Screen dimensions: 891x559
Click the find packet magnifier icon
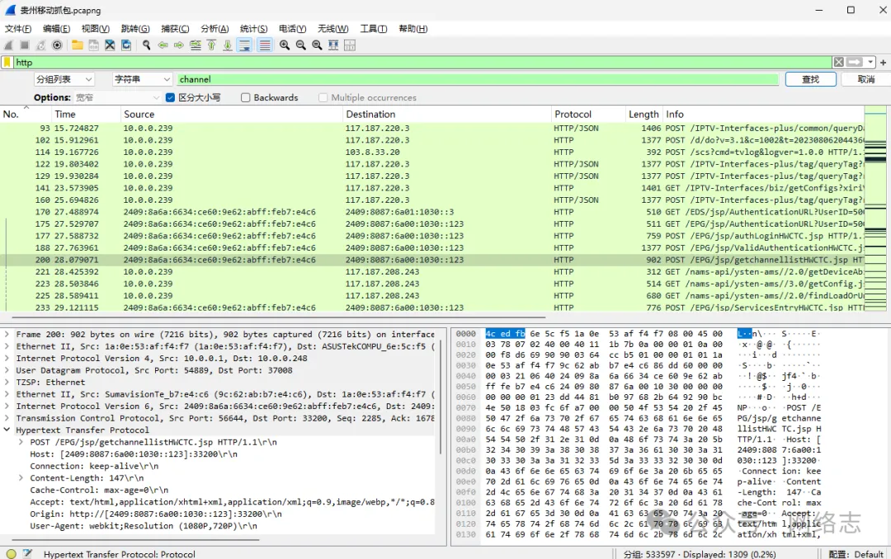point(146,45)
